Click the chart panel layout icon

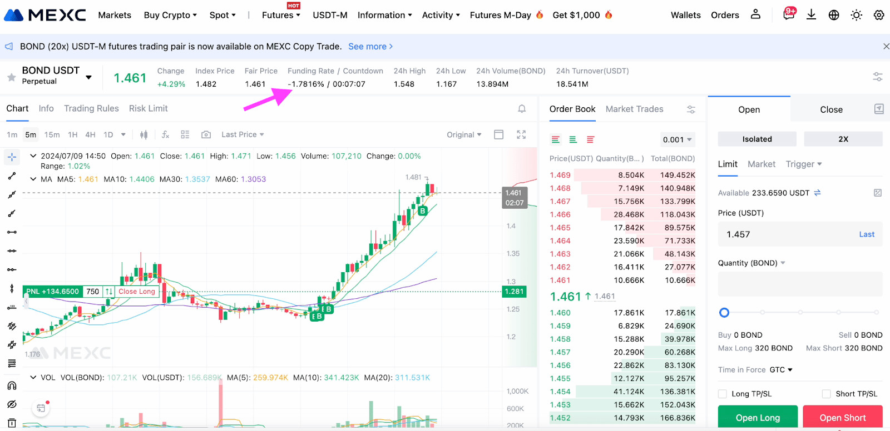499,134
